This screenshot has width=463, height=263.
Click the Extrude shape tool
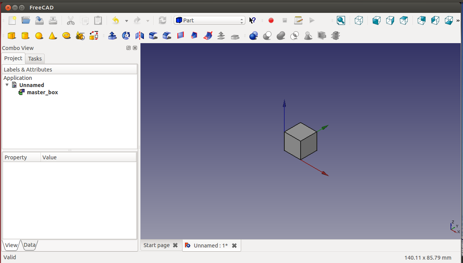pos(112,36)
